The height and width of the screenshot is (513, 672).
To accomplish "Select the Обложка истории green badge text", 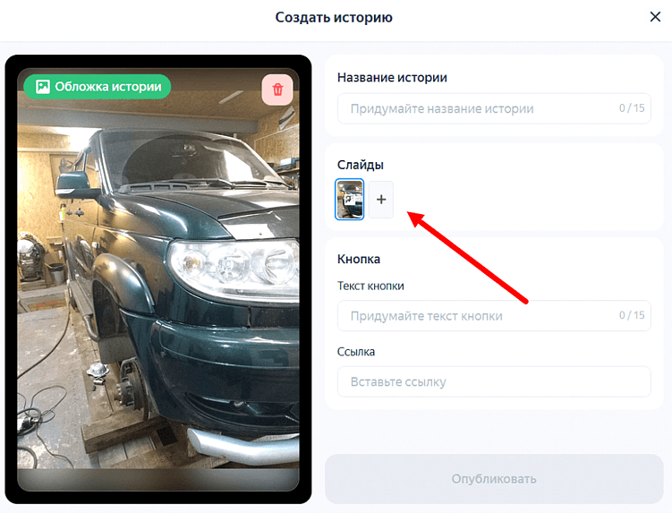I will [x=108, y=87].
